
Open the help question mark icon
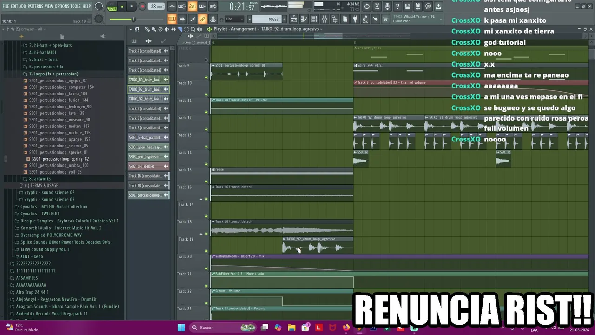click(397, 7)
